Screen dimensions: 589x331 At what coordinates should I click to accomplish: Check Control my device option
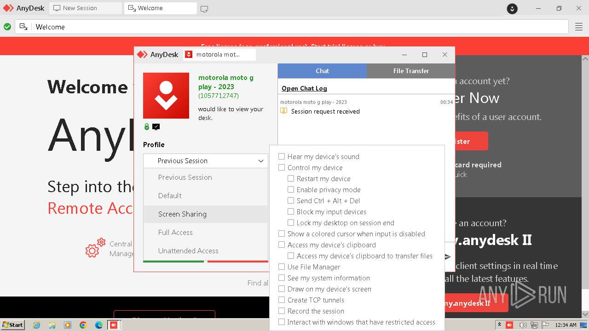pyautogui.click(x=282, y=167)
